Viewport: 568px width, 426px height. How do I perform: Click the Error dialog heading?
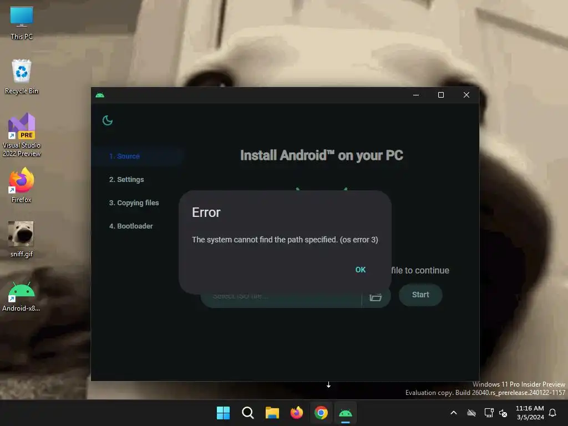pyautogui.click(x=206, y=212)
